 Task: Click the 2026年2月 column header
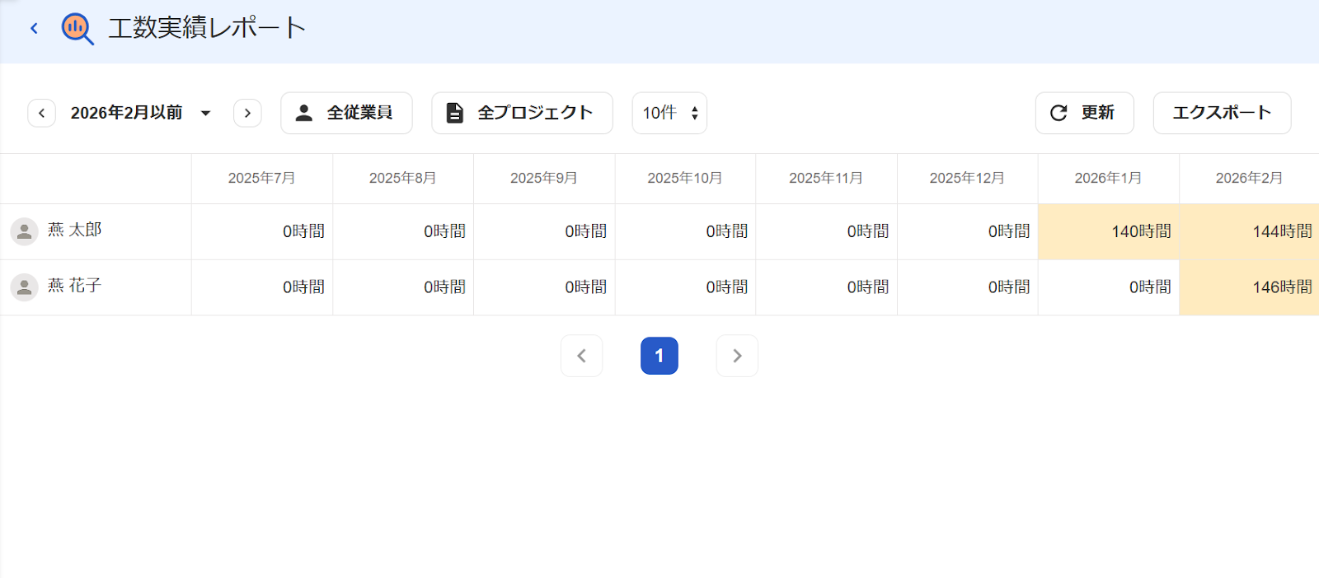1250,178
